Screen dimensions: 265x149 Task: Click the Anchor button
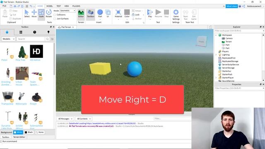137,19
